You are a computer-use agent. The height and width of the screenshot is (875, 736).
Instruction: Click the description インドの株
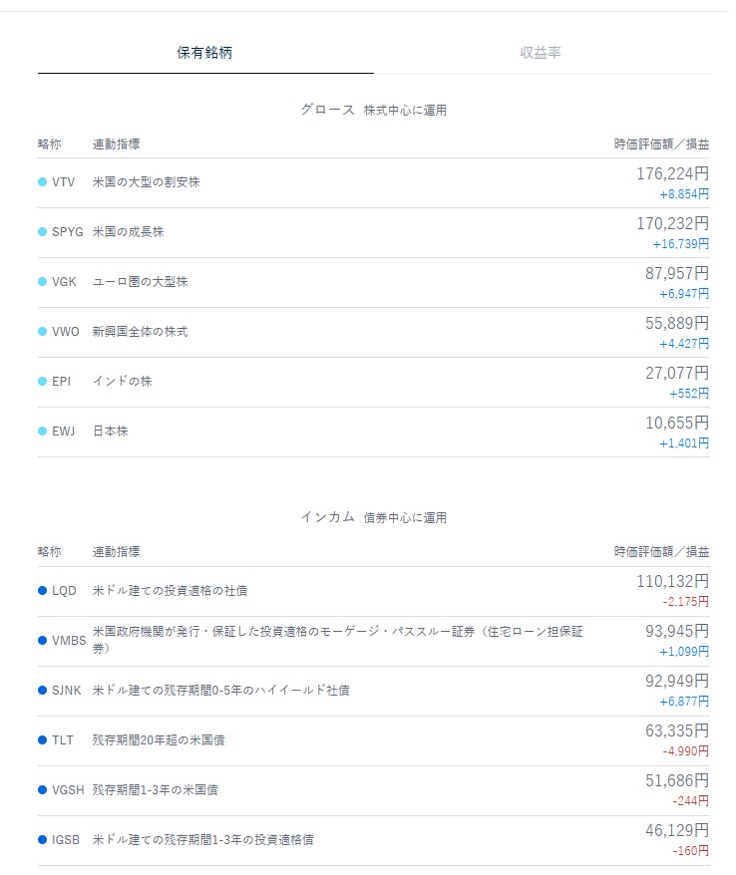click(x=123, y=381)
